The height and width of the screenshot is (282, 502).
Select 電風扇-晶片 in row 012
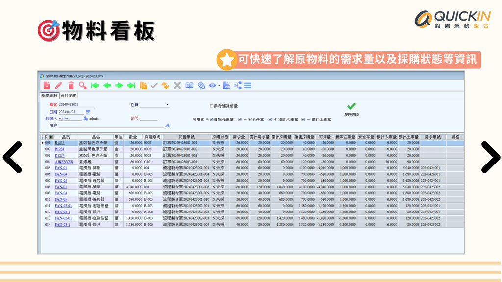pos(96,212)
